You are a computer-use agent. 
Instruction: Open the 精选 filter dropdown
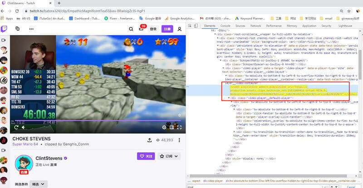point(39,184)
